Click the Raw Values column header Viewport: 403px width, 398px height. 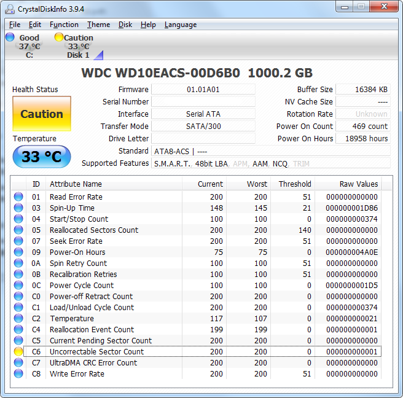pos(348,184)
